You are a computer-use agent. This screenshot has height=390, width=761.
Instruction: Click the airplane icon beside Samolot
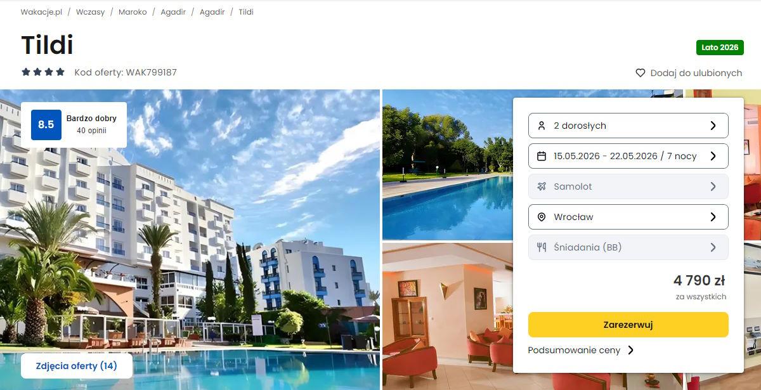542,186
